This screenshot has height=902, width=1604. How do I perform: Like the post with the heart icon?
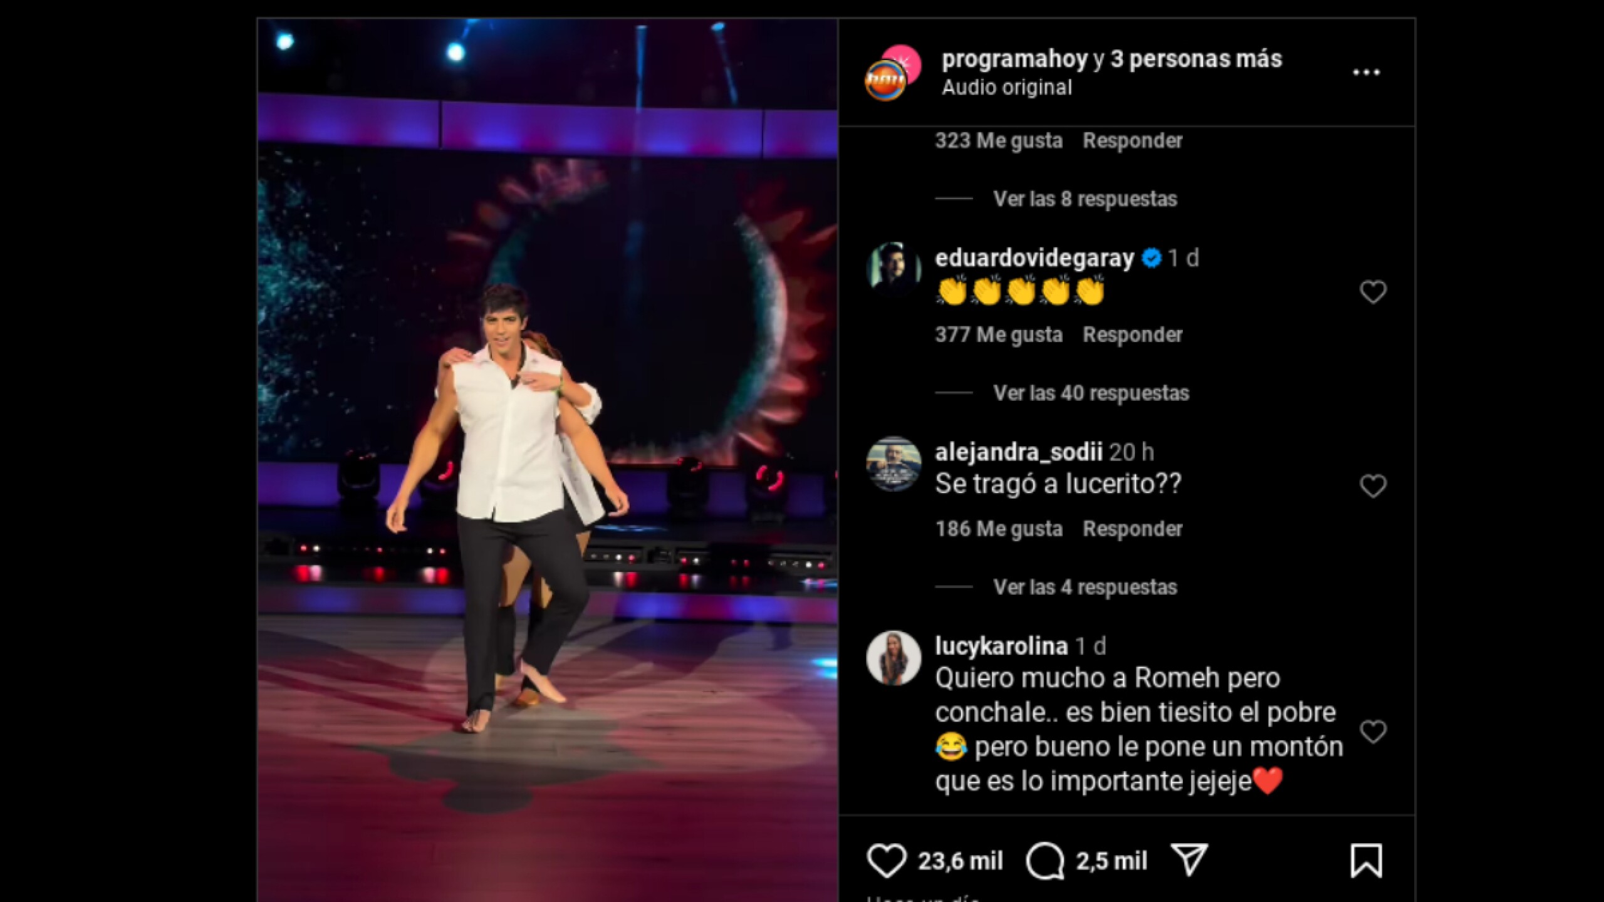coord(886,860)
